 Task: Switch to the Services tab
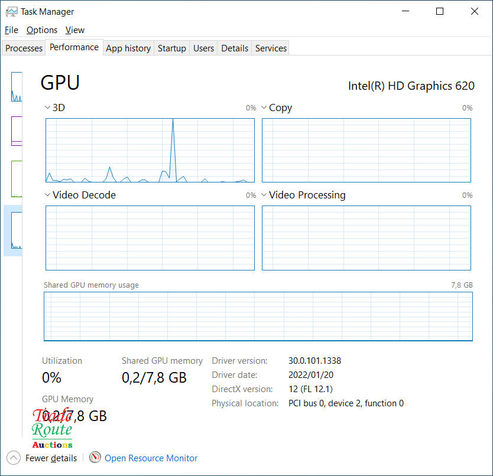pos(271,48)
